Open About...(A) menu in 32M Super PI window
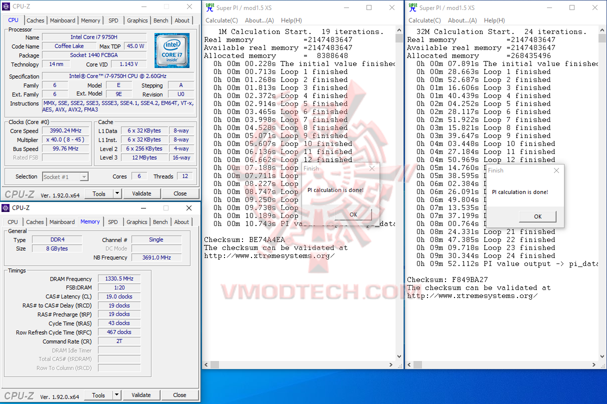The image size is (607, 404). point(462,20)
